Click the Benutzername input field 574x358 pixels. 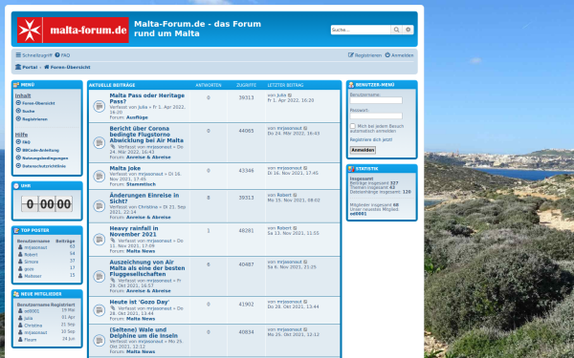376,100
